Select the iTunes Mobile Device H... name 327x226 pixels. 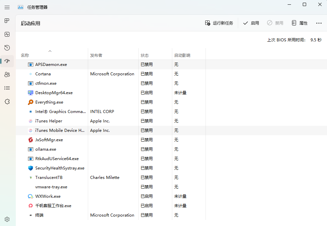click(60, 130)
